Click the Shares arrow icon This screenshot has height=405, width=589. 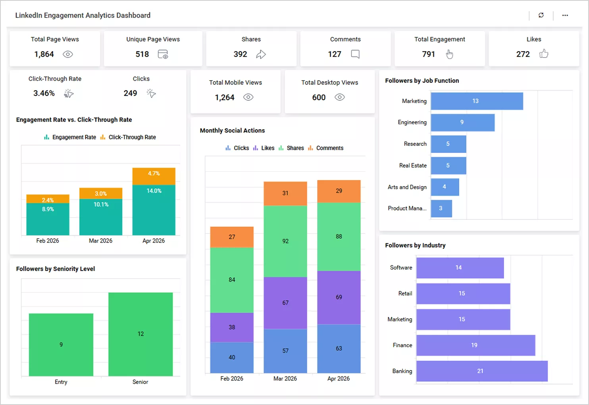point(261,54)
